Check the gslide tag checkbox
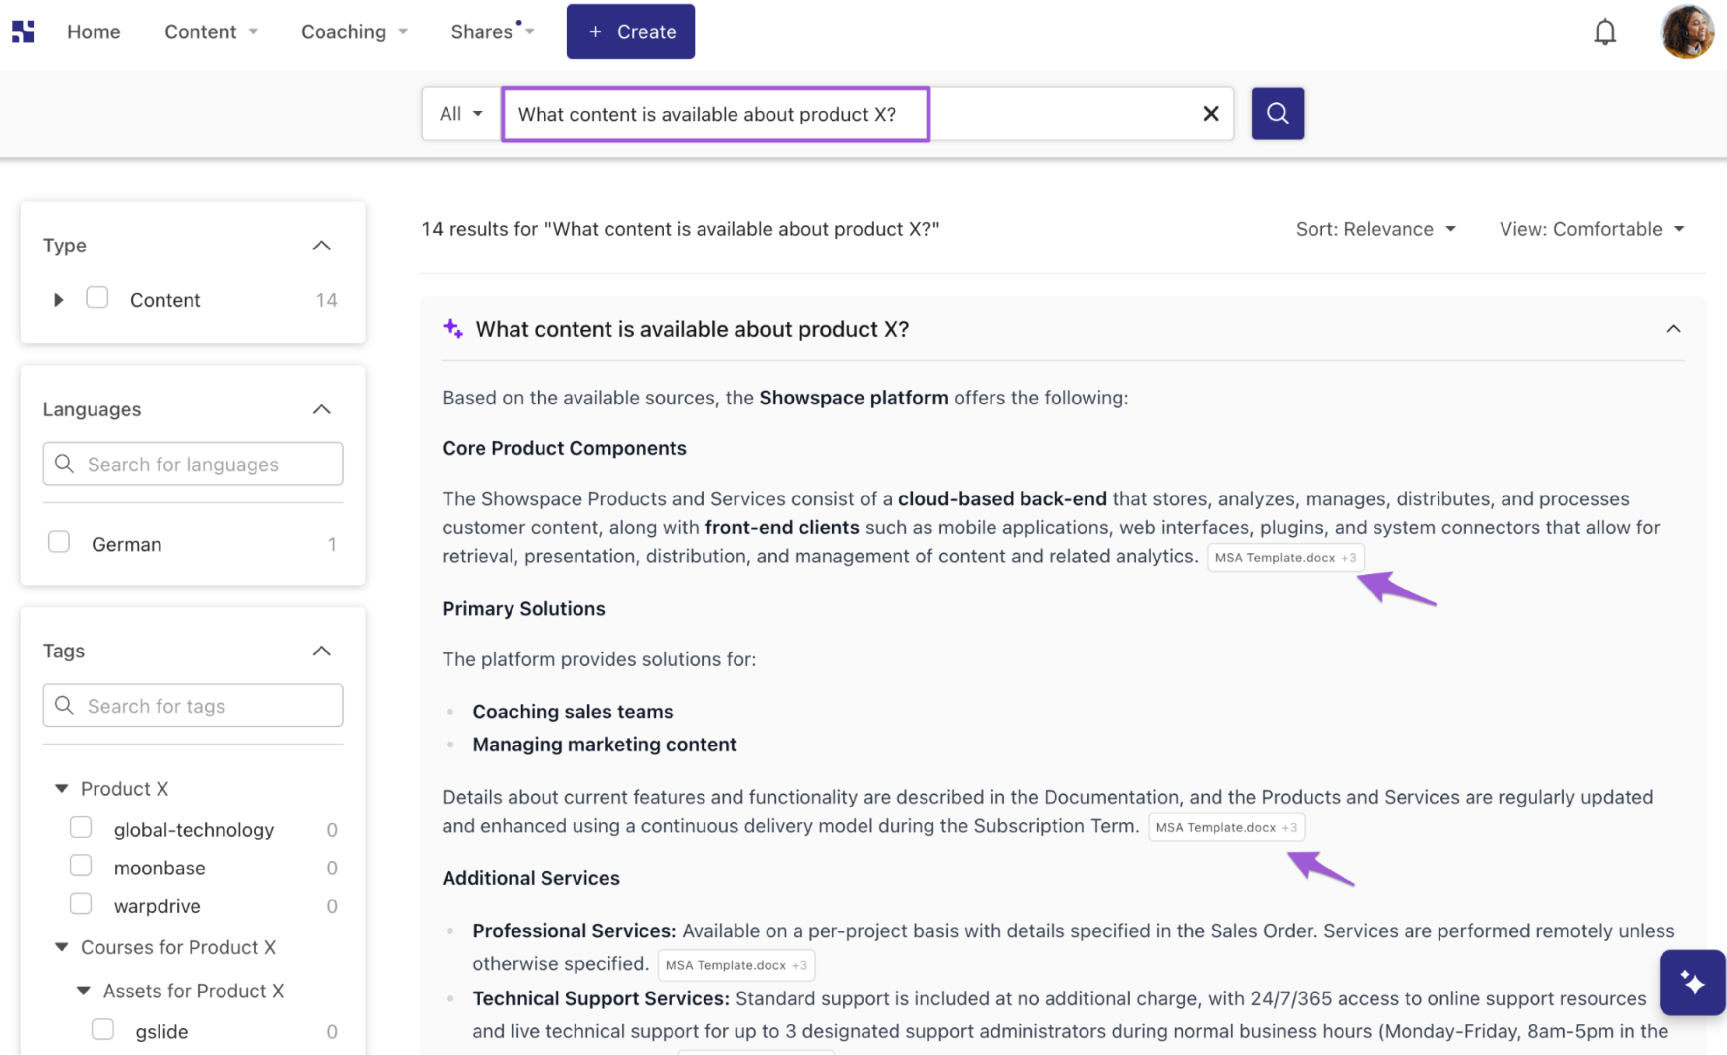The width and height of the screenshot is (1727, 1055). click(x=102, y=1030)
